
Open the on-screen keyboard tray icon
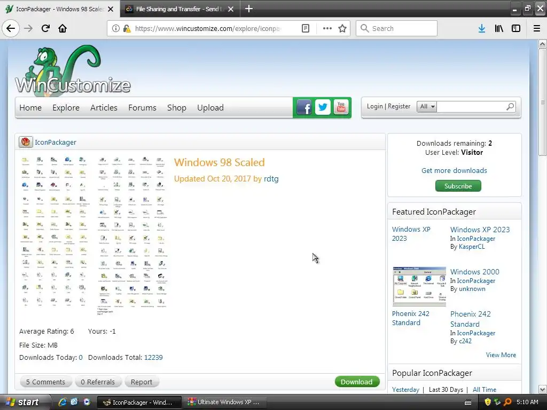click(468, 403)
